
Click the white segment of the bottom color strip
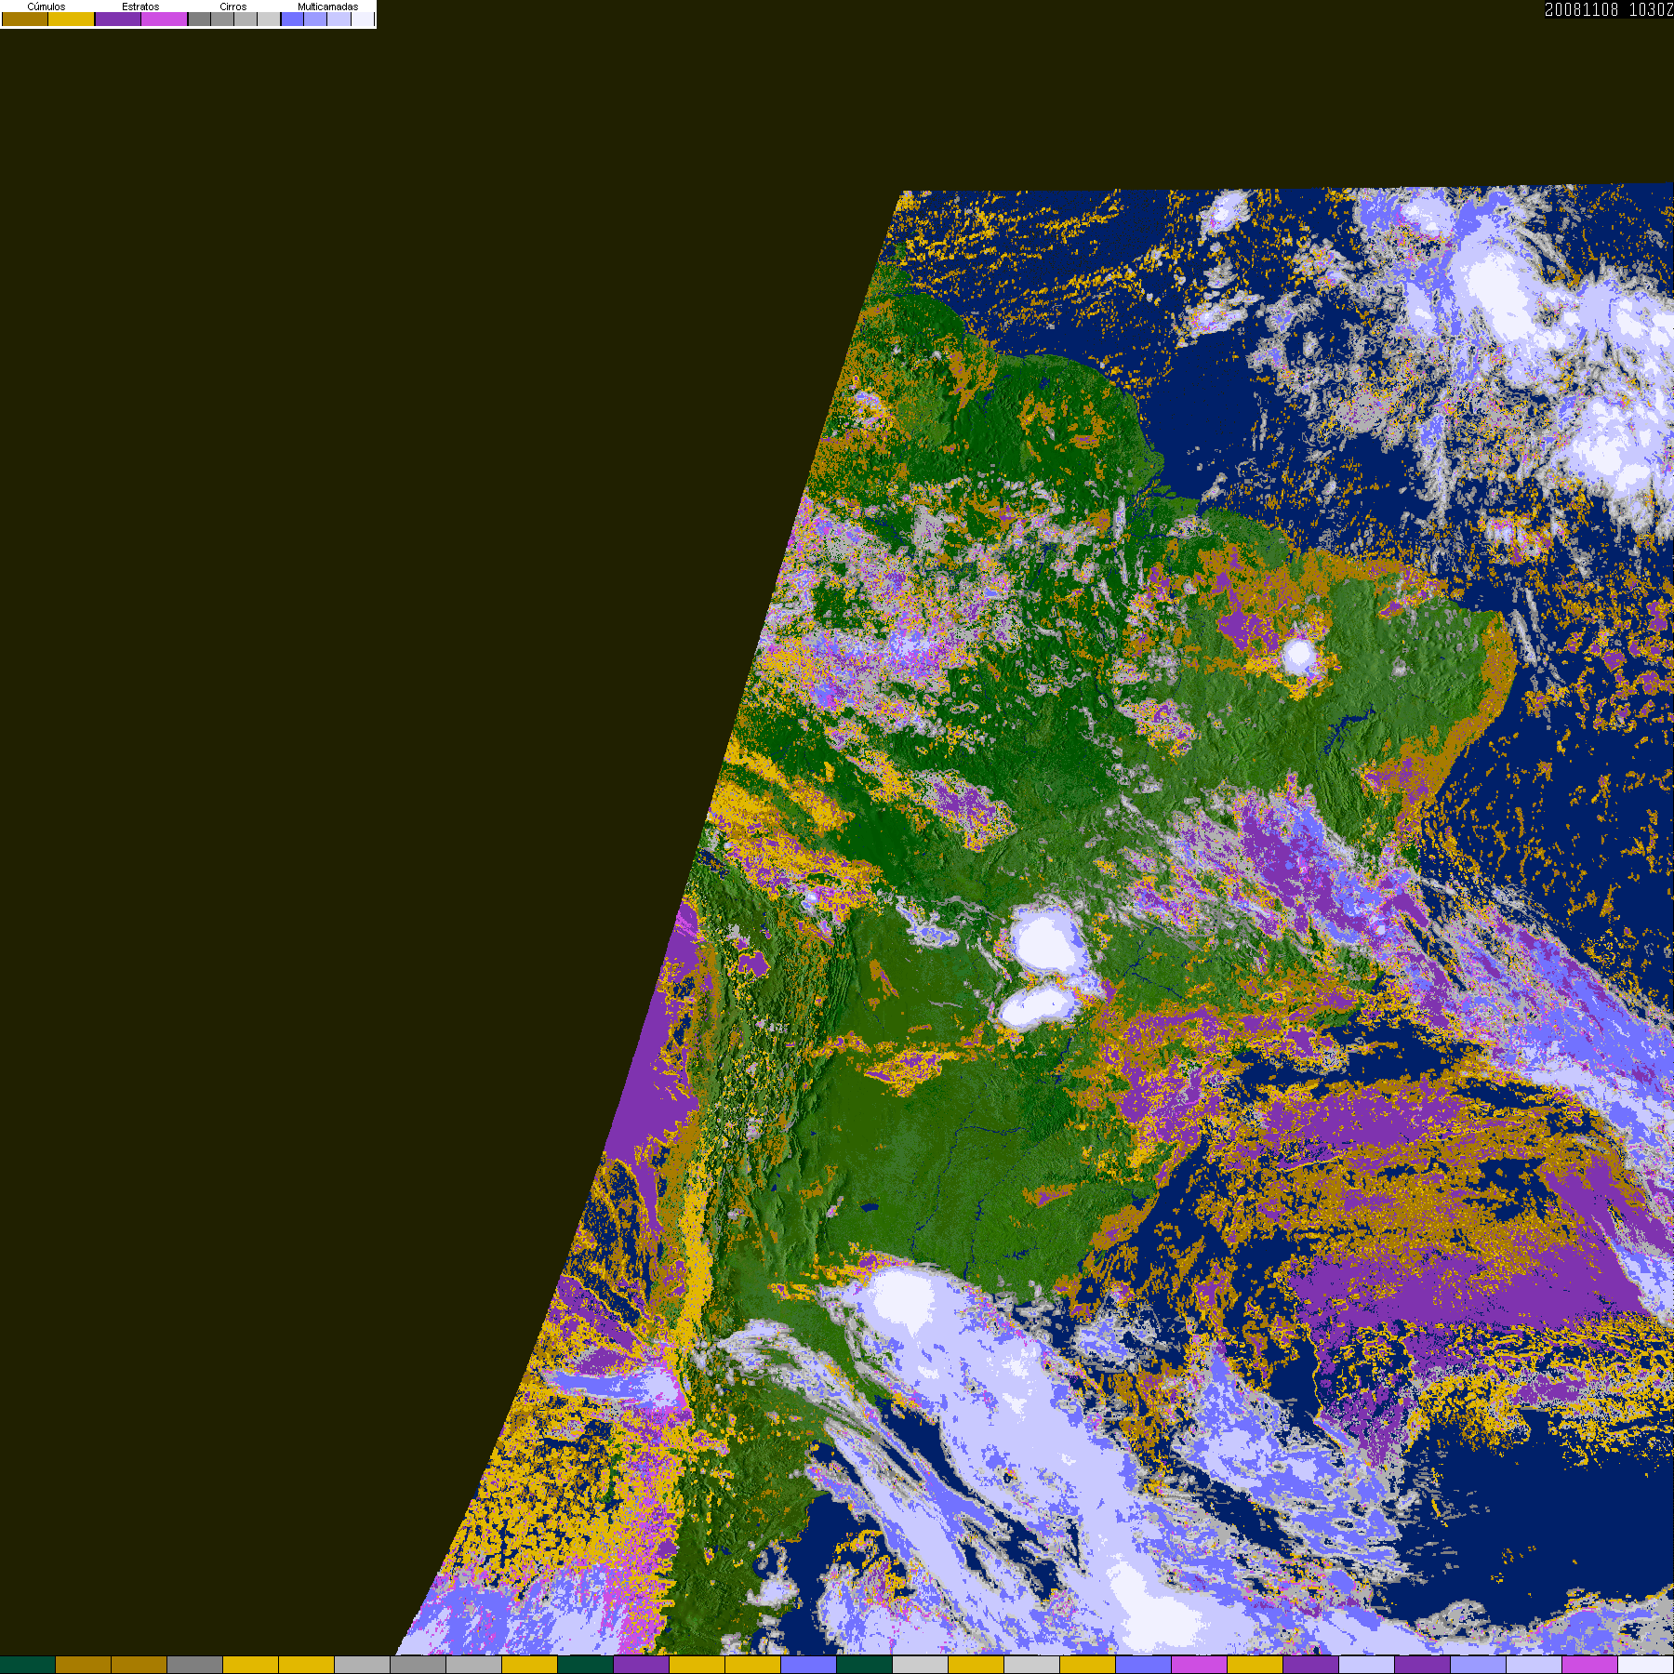1646,1665
